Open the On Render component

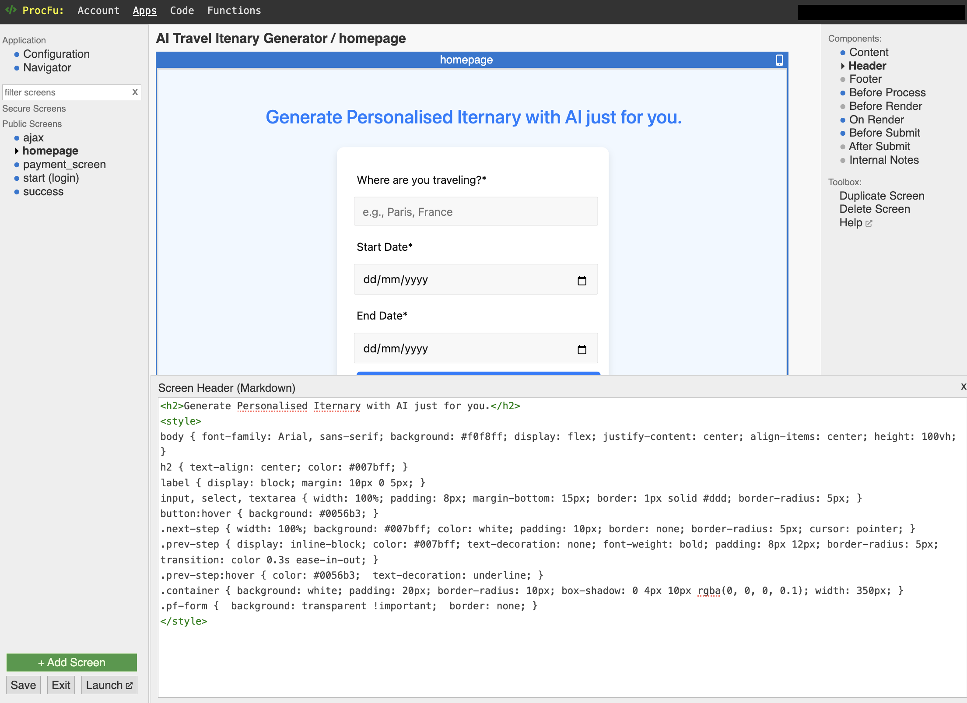[876, 120]
